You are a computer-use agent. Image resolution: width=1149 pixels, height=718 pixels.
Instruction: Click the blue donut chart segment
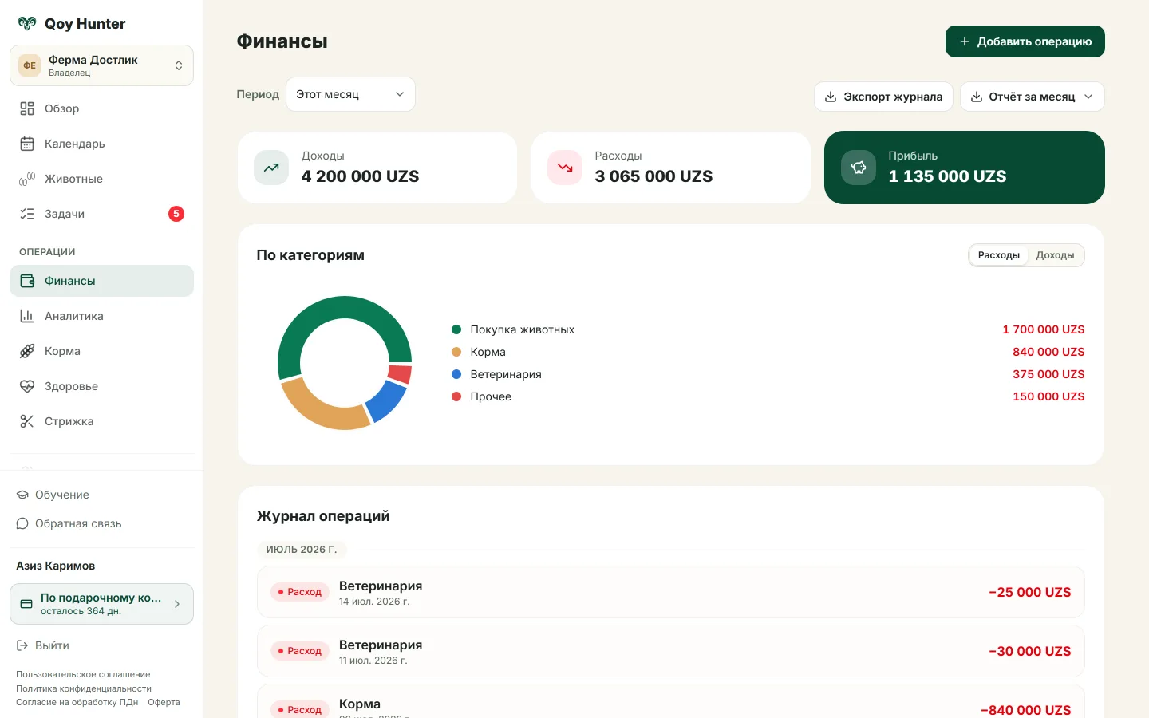pyautogui.click(x=387, y=400)
